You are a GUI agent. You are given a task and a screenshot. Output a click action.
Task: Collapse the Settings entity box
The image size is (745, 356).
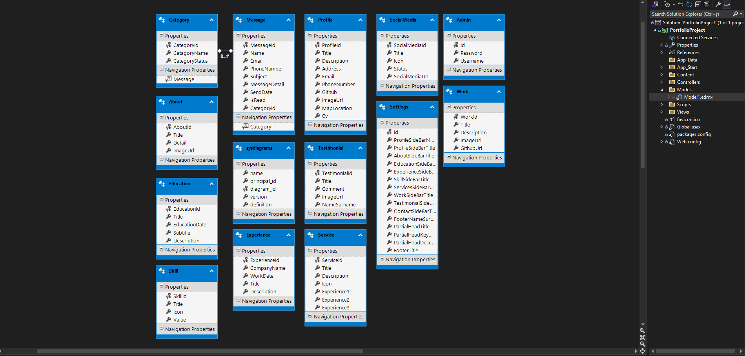point(432,107)
